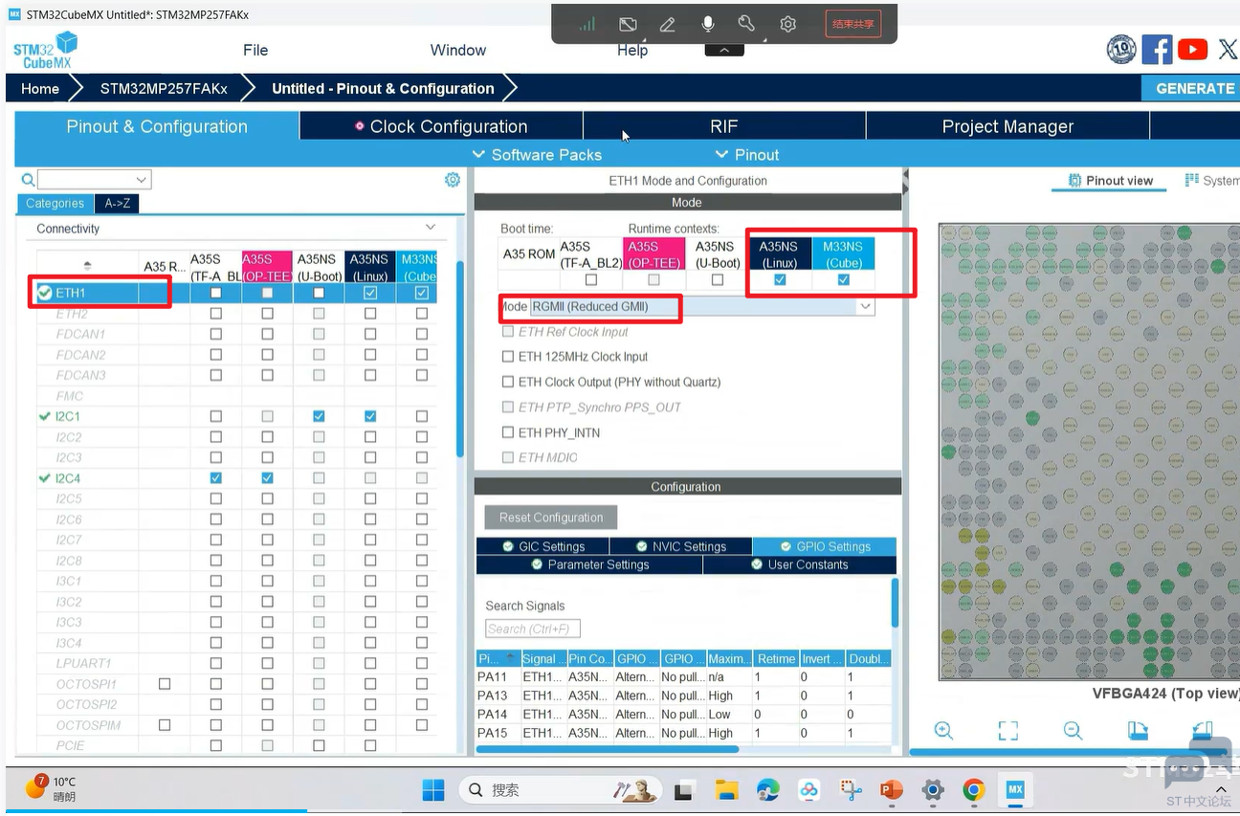Open PowerPoint from the taskbar
The image size is (1240, 816).
[x=892, y=790]
